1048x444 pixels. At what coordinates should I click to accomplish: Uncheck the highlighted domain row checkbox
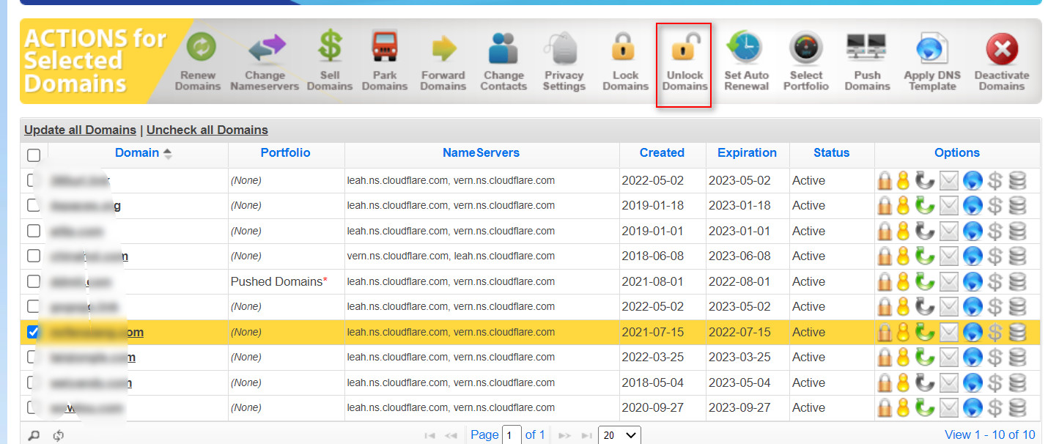(34, 332)
